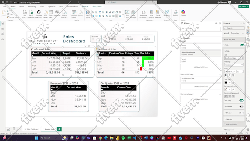Open the font family dropdown

[230, 71]
